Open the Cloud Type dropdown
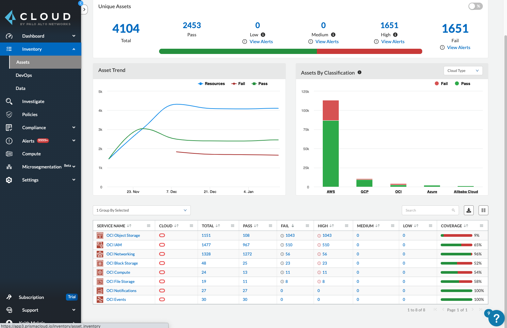 point(463,71)
